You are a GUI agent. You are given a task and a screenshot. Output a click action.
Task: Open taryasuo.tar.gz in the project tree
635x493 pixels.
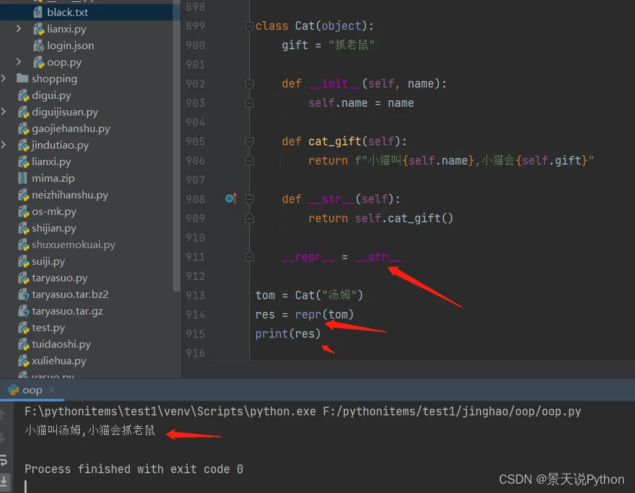(67, 311)
